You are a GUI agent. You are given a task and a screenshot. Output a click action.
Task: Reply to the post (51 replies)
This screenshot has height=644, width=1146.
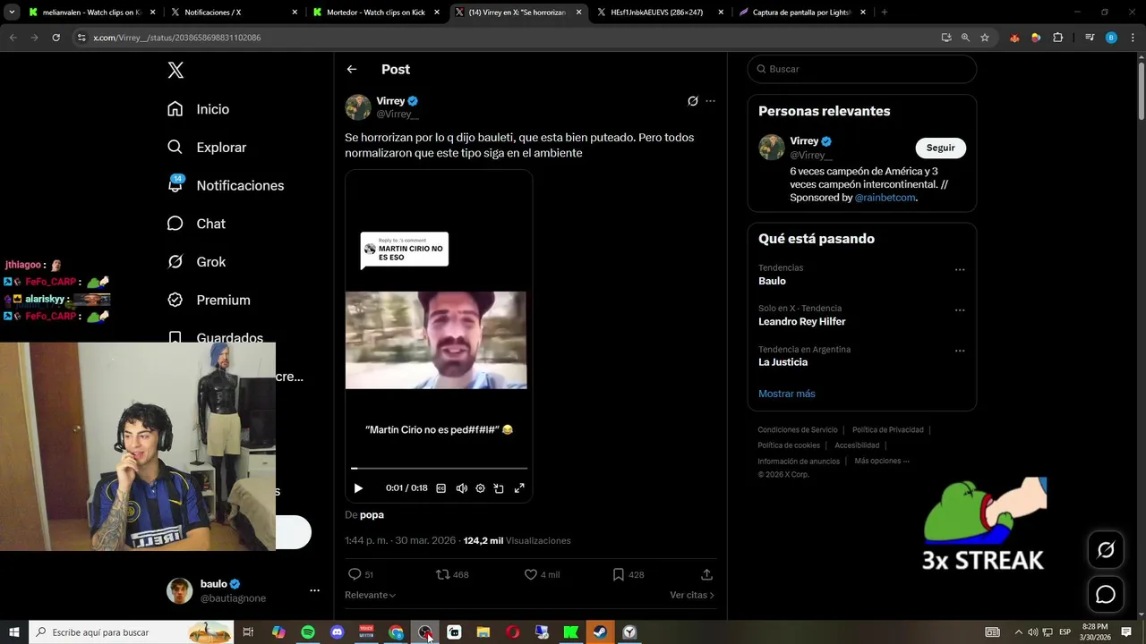coord(359,574)
